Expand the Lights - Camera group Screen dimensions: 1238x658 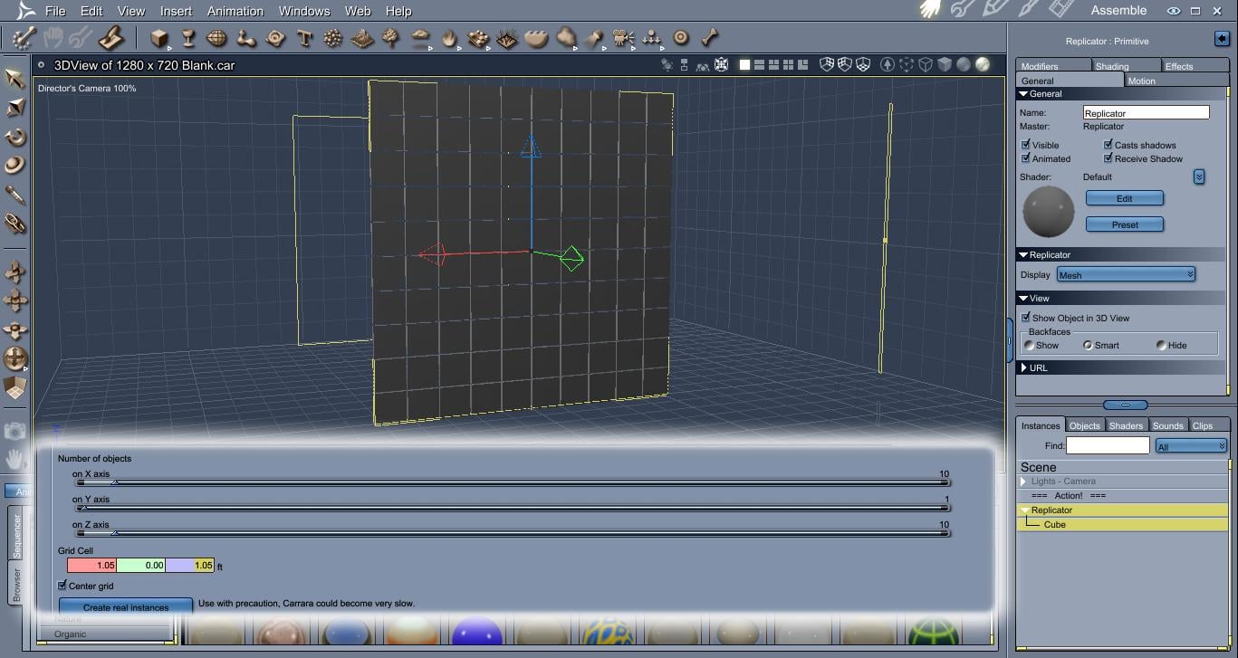click(1024, 482)
